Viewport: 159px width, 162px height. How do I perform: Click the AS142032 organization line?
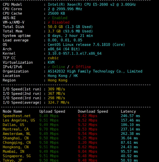coord(95,71)
